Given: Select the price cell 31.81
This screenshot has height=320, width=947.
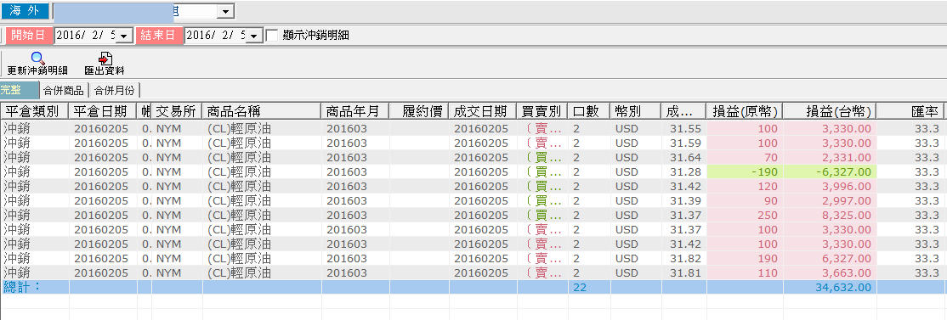Looking at the screenshot, I should 685,273.
